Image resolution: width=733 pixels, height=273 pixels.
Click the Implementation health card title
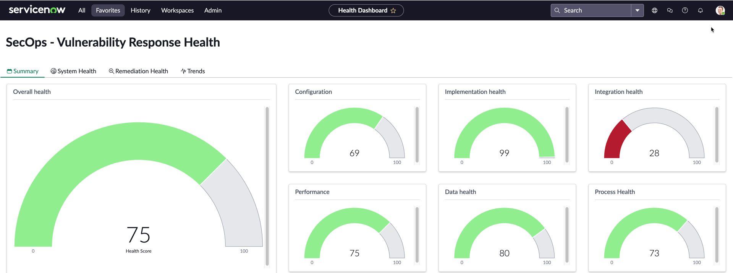[475, 92]
